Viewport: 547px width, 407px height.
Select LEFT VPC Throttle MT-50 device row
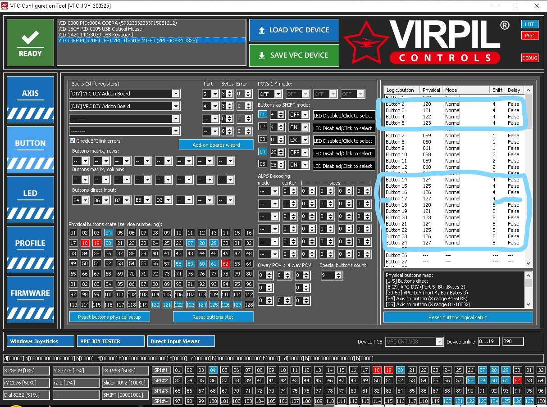pos(151,41)
